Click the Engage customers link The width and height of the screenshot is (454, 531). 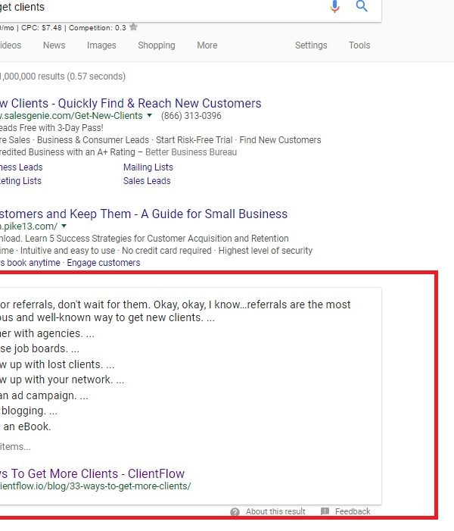click(103, 262)
